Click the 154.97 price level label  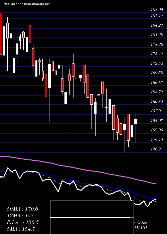(157, 121)
